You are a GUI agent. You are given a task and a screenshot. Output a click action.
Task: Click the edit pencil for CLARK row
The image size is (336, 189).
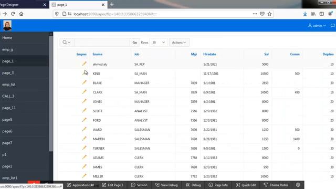click(84, 92)
